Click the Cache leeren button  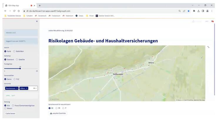pos(10,113)
